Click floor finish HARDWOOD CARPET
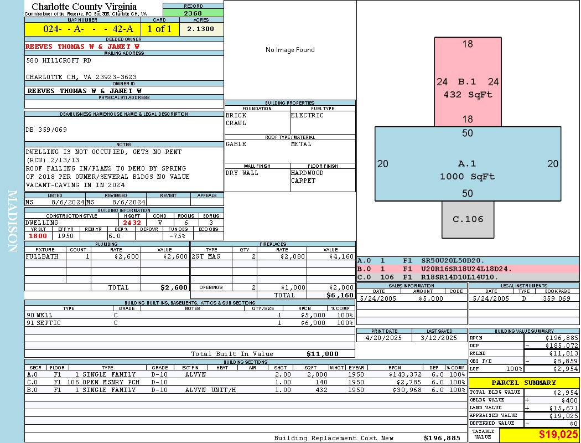 click(307, 177)
